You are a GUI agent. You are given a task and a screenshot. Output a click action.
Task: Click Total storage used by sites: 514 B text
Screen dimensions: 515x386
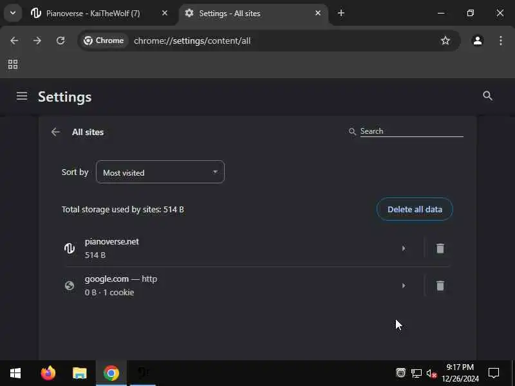[123, 210]
